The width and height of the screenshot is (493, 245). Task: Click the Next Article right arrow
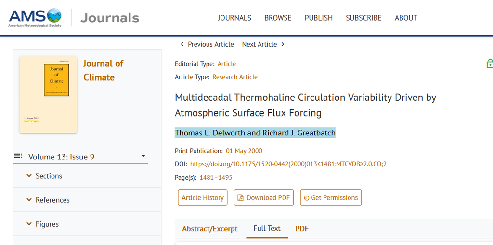click(x=283, y=44)
